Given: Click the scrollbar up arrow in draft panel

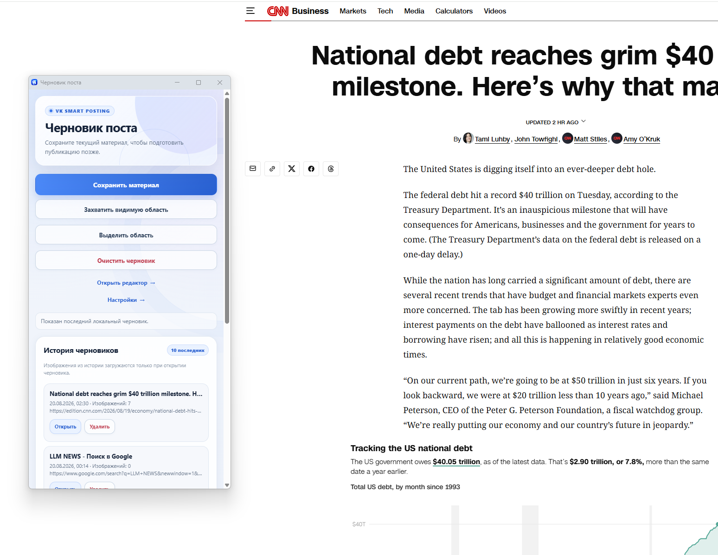Looking at the screenshot, I should [227, 93].
